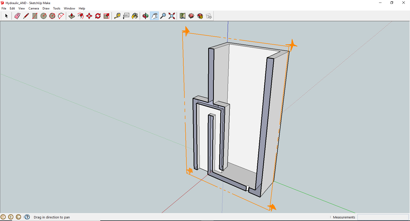Select the arrow Select tool
The image size is (410, 221).
6,16
